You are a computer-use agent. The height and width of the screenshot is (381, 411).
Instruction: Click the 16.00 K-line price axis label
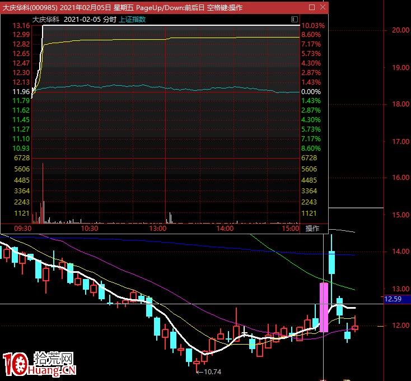pos(400,178)
